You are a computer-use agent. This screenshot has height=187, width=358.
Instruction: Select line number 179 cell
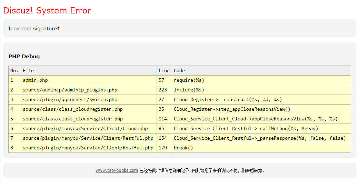pyautogui.click(x=164, y=148)
